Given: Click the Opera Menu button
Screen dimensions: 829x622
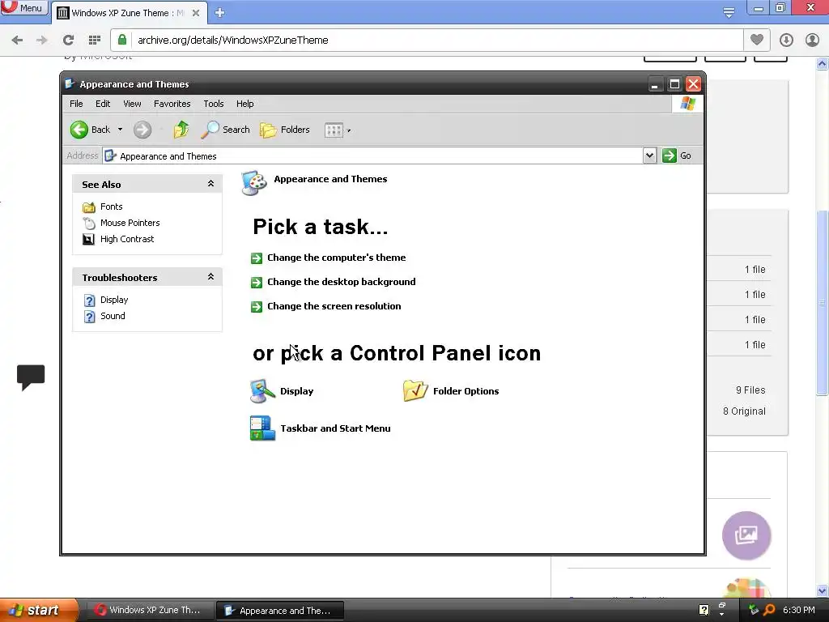Looking at the screenshot, I should [23, 8].
